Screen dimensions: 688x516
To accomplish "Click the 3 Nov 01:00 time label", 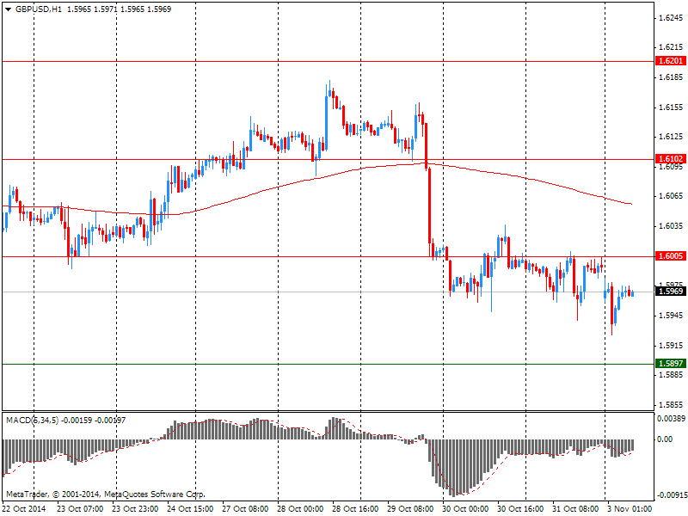I will (x=630, y=509).
